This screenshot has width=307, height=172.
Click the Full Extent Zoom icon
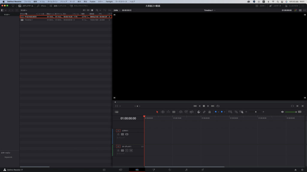pyautogui.click(x=230, y=112)
